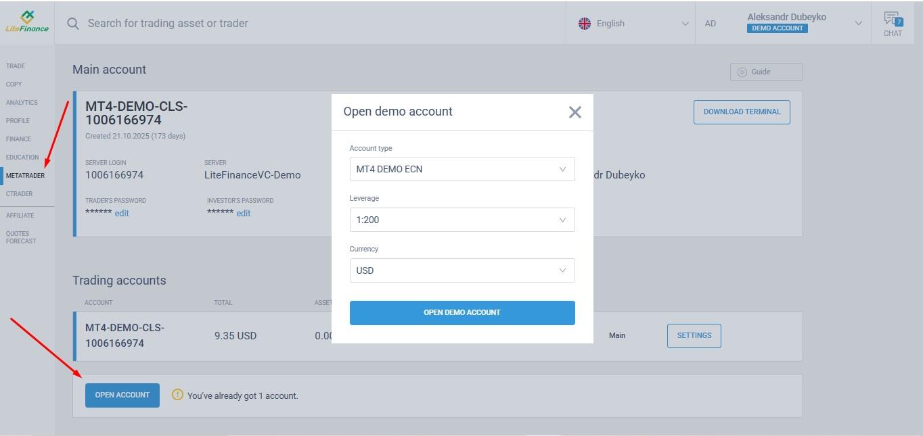The height and width of the screenshot is (436, 923).
Task: Open Settings for the trading account
Action: point(694,336)
